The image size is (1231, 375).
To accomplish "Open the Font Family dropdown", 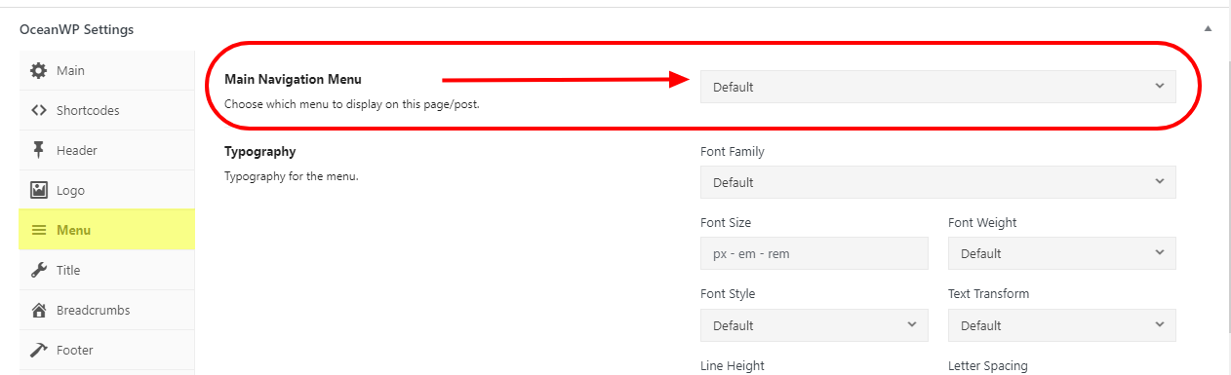I will tap(937, 182).
